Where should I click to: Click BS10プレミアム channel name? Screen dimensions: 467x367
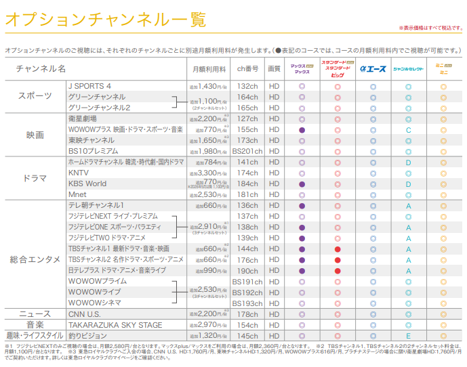pos(94,151)
